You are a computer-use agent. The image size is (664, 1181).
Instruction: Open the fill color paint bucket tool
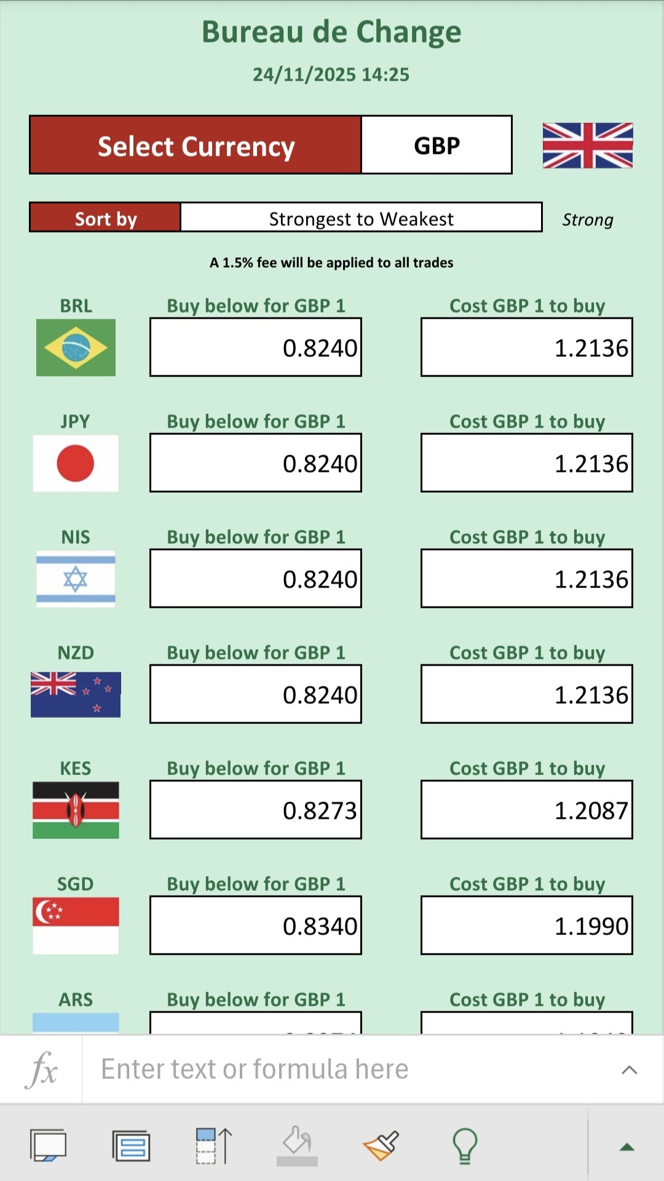pos(297,1146)
